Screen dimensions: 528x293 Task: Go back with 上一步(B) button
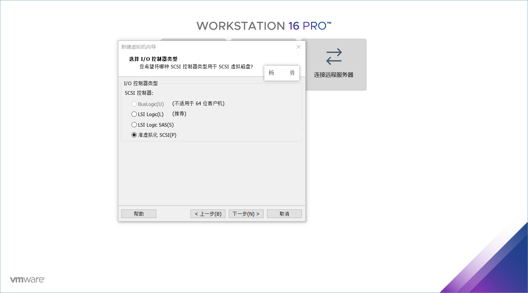[x=208, y=214]
